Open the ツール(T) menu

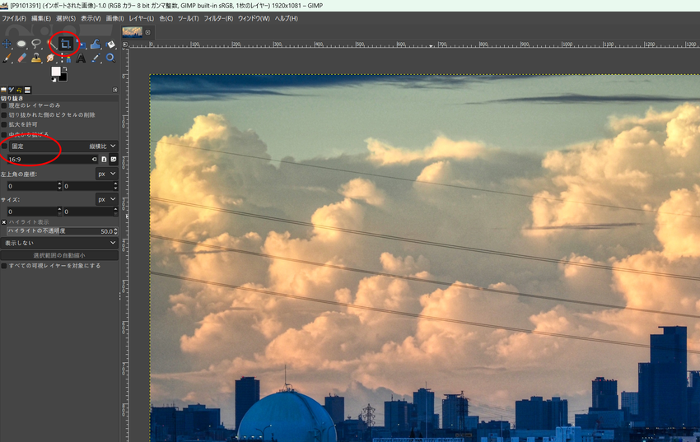[x=189, y=18]
